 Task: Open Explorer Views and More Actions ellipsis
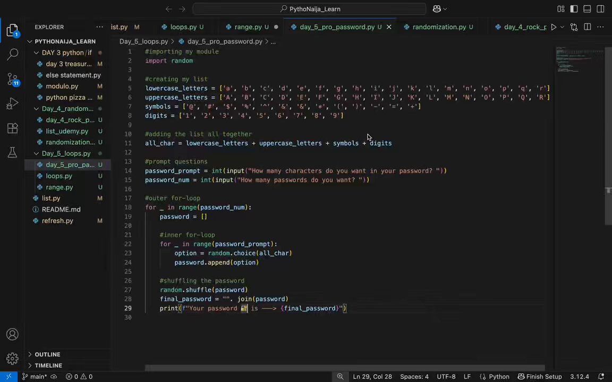pyautogui.click(x=99, y=27)
